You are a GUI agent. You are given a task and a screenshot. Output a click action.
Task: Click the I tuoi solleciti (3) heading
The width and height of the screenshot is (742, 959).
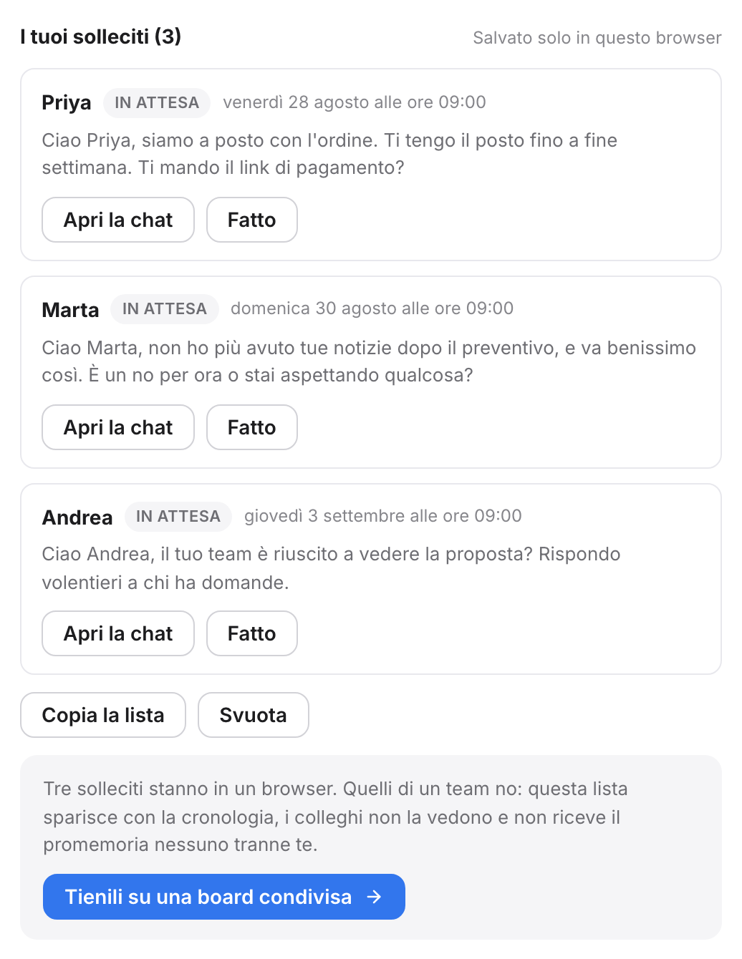tap(101, 36)
